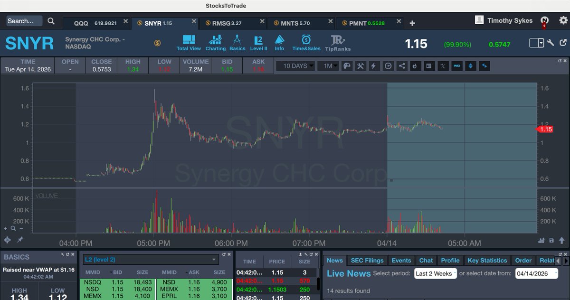Viewport: 570px width, 300px height.
Task: Toggle the IND indicators button
Action: 457,66
